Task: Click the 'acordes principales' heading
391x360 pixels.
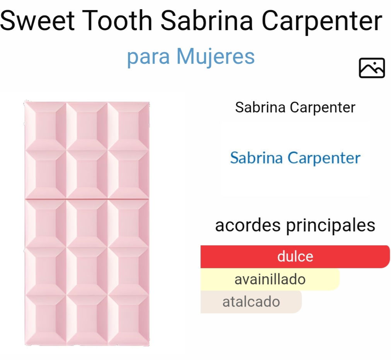Action: click(x=295, y=225)
